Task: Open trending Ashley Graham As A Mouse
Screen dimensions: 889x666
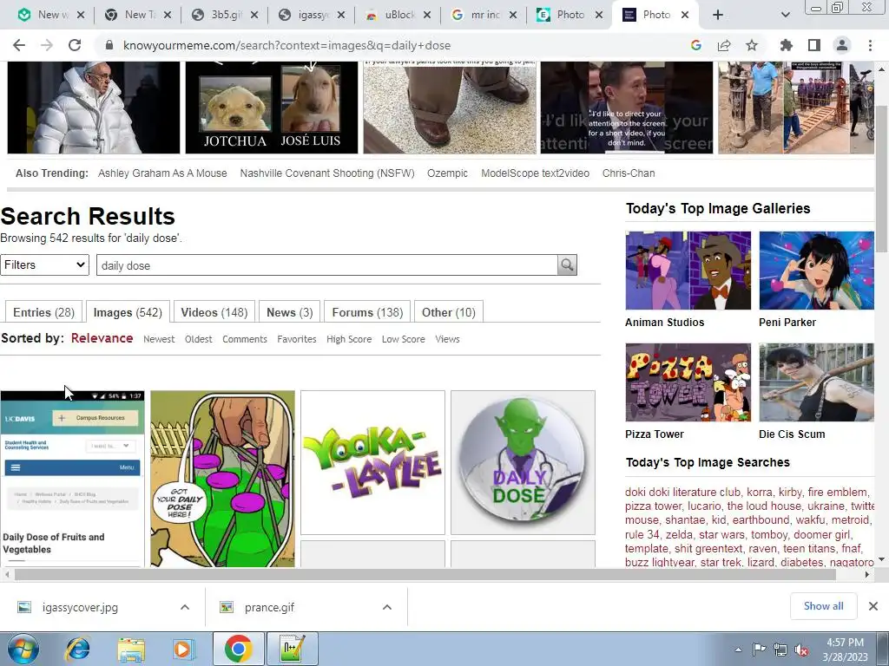Action: pos(162,173)
